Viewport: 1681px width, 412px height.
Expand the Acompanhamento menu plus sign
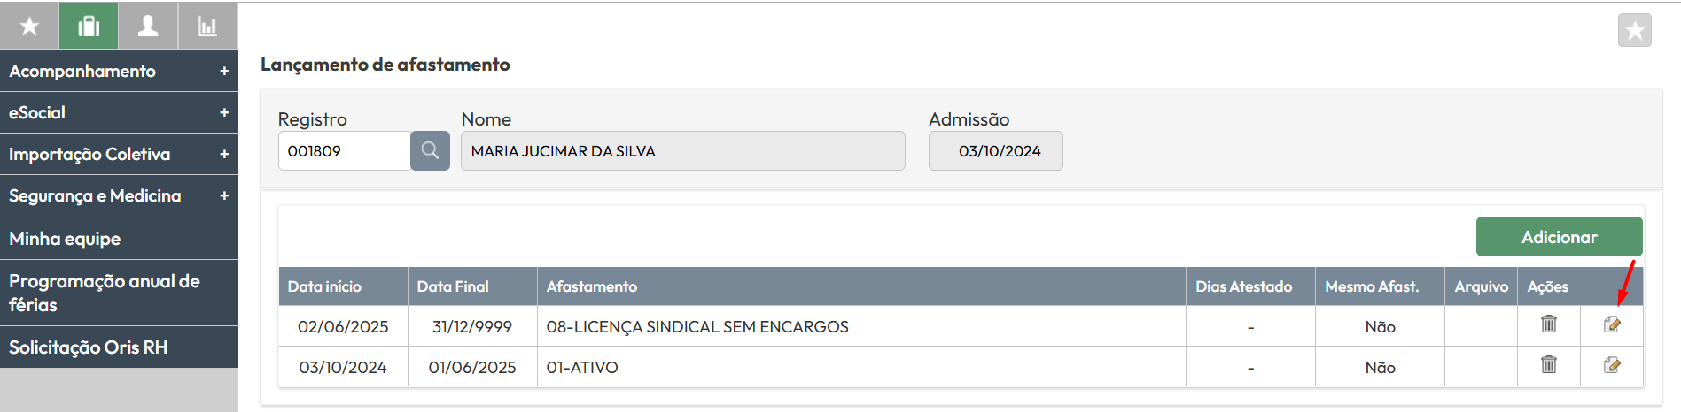coord(224,71)
